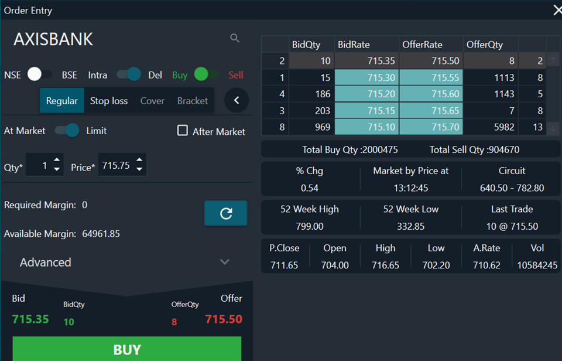
Task: Toggle exchange between NSE and BSE
Action: pyautogui.click(x=40, y=74)
